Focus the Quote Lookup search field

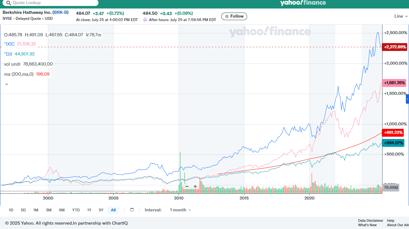pyautogui.click(x=50, y=3)
